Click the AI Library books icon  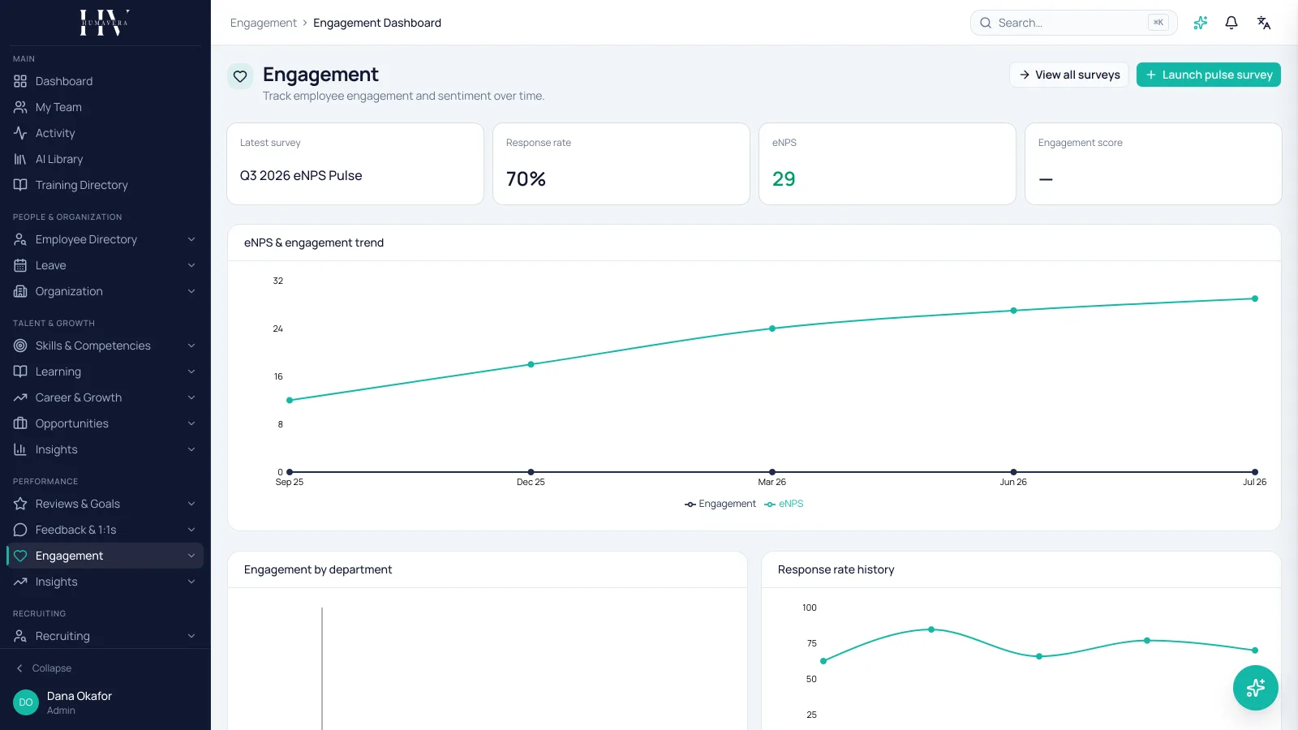tap(20, 159)
